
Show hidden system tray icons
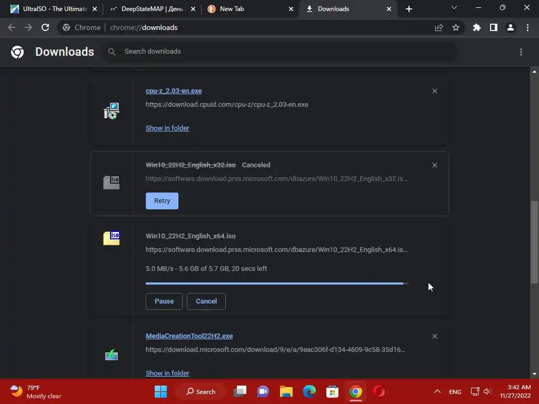[x=437, y=391]
